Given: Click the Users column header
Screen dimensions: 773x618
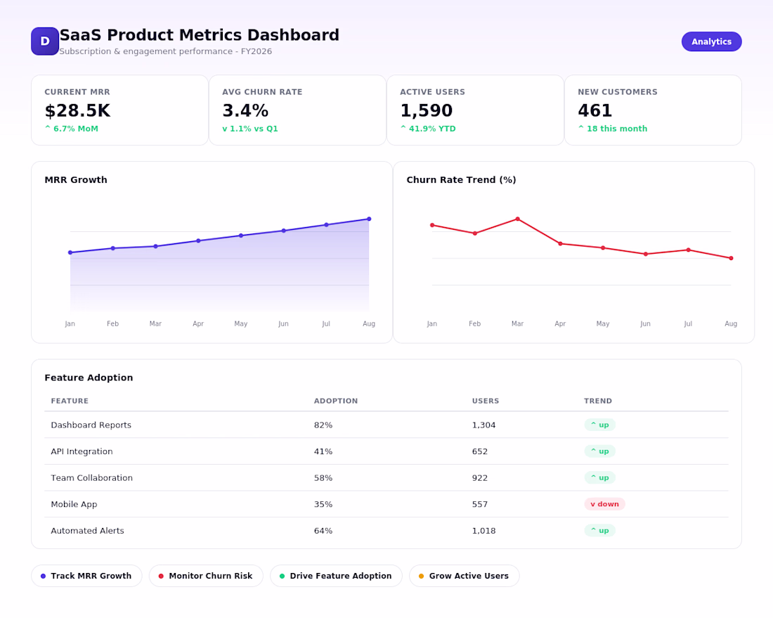Looking at the screenshot, I should [485, 401].
